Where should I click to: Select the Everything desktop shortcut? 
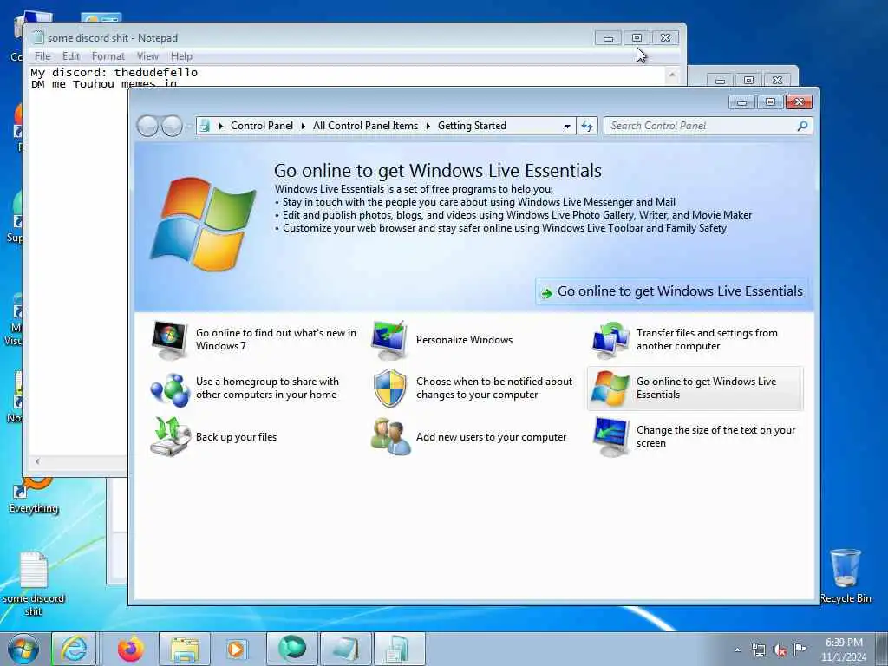click(34, 495)
